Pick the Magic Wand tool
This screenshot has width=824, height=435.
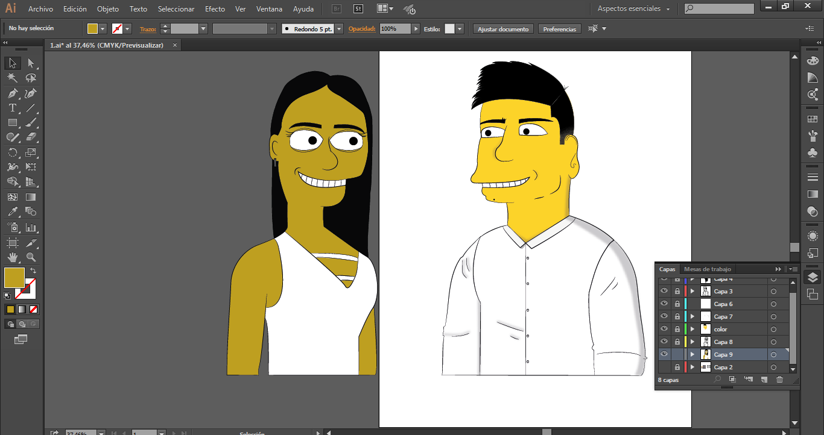tap(12, 78)
